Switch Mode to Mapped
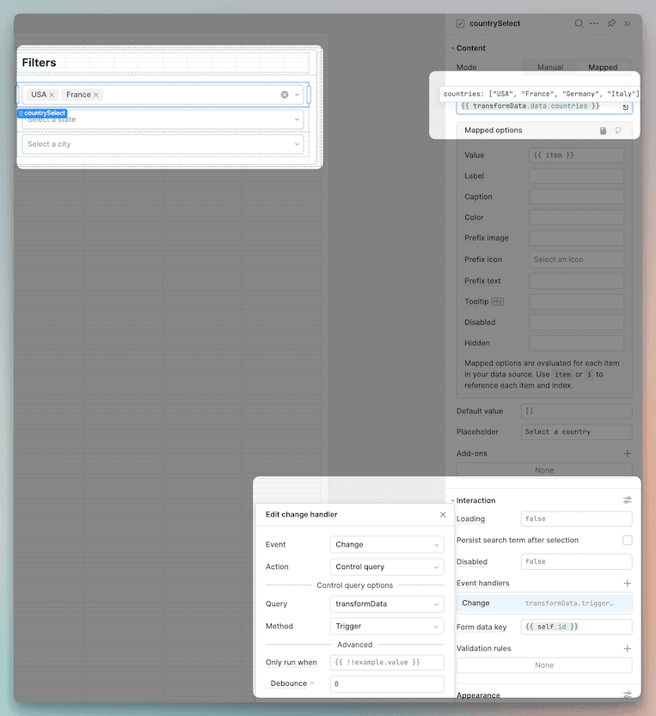Screen dimensions: 656x716 [x=603, y=67]
